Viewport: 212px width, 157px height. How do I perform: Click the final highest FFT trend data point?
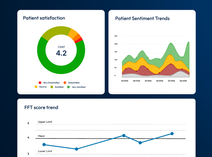tap(172, 134)
